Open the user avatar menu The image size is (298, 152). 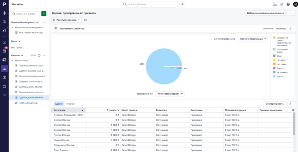click(295, 4)
